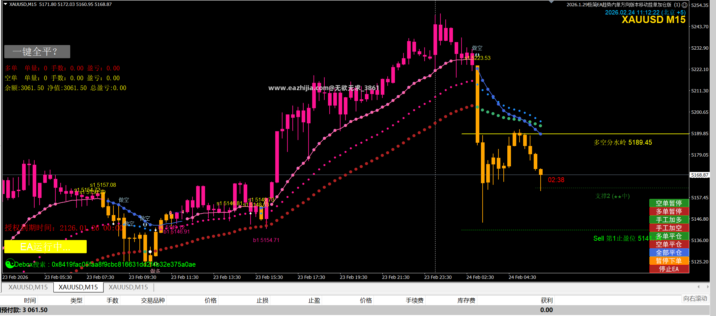Click the yellow 空单 position stats line
Viewport: 716px width, 316px height.
pos(62,78)
